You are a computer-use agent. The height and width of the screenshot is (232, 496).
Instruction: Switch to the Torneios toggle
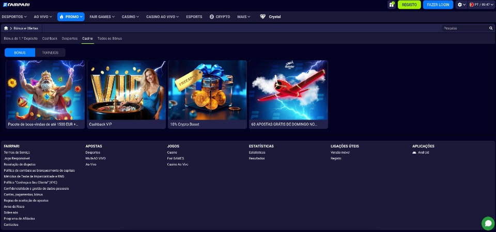coord(50,53)
